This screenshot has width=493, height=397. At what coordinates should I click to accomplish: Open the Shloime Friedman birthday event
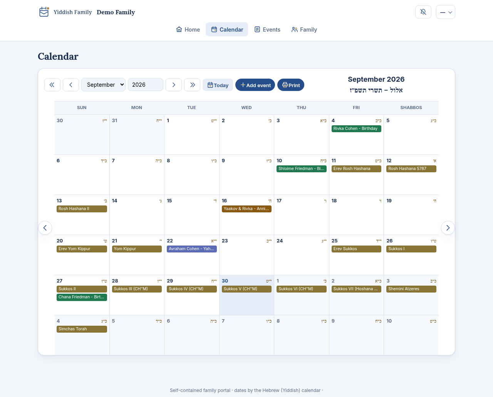302,169
